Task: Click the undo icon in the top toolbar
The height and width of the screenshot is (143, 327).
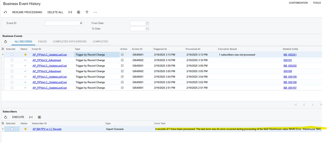Action: click(x=5, y=12)
